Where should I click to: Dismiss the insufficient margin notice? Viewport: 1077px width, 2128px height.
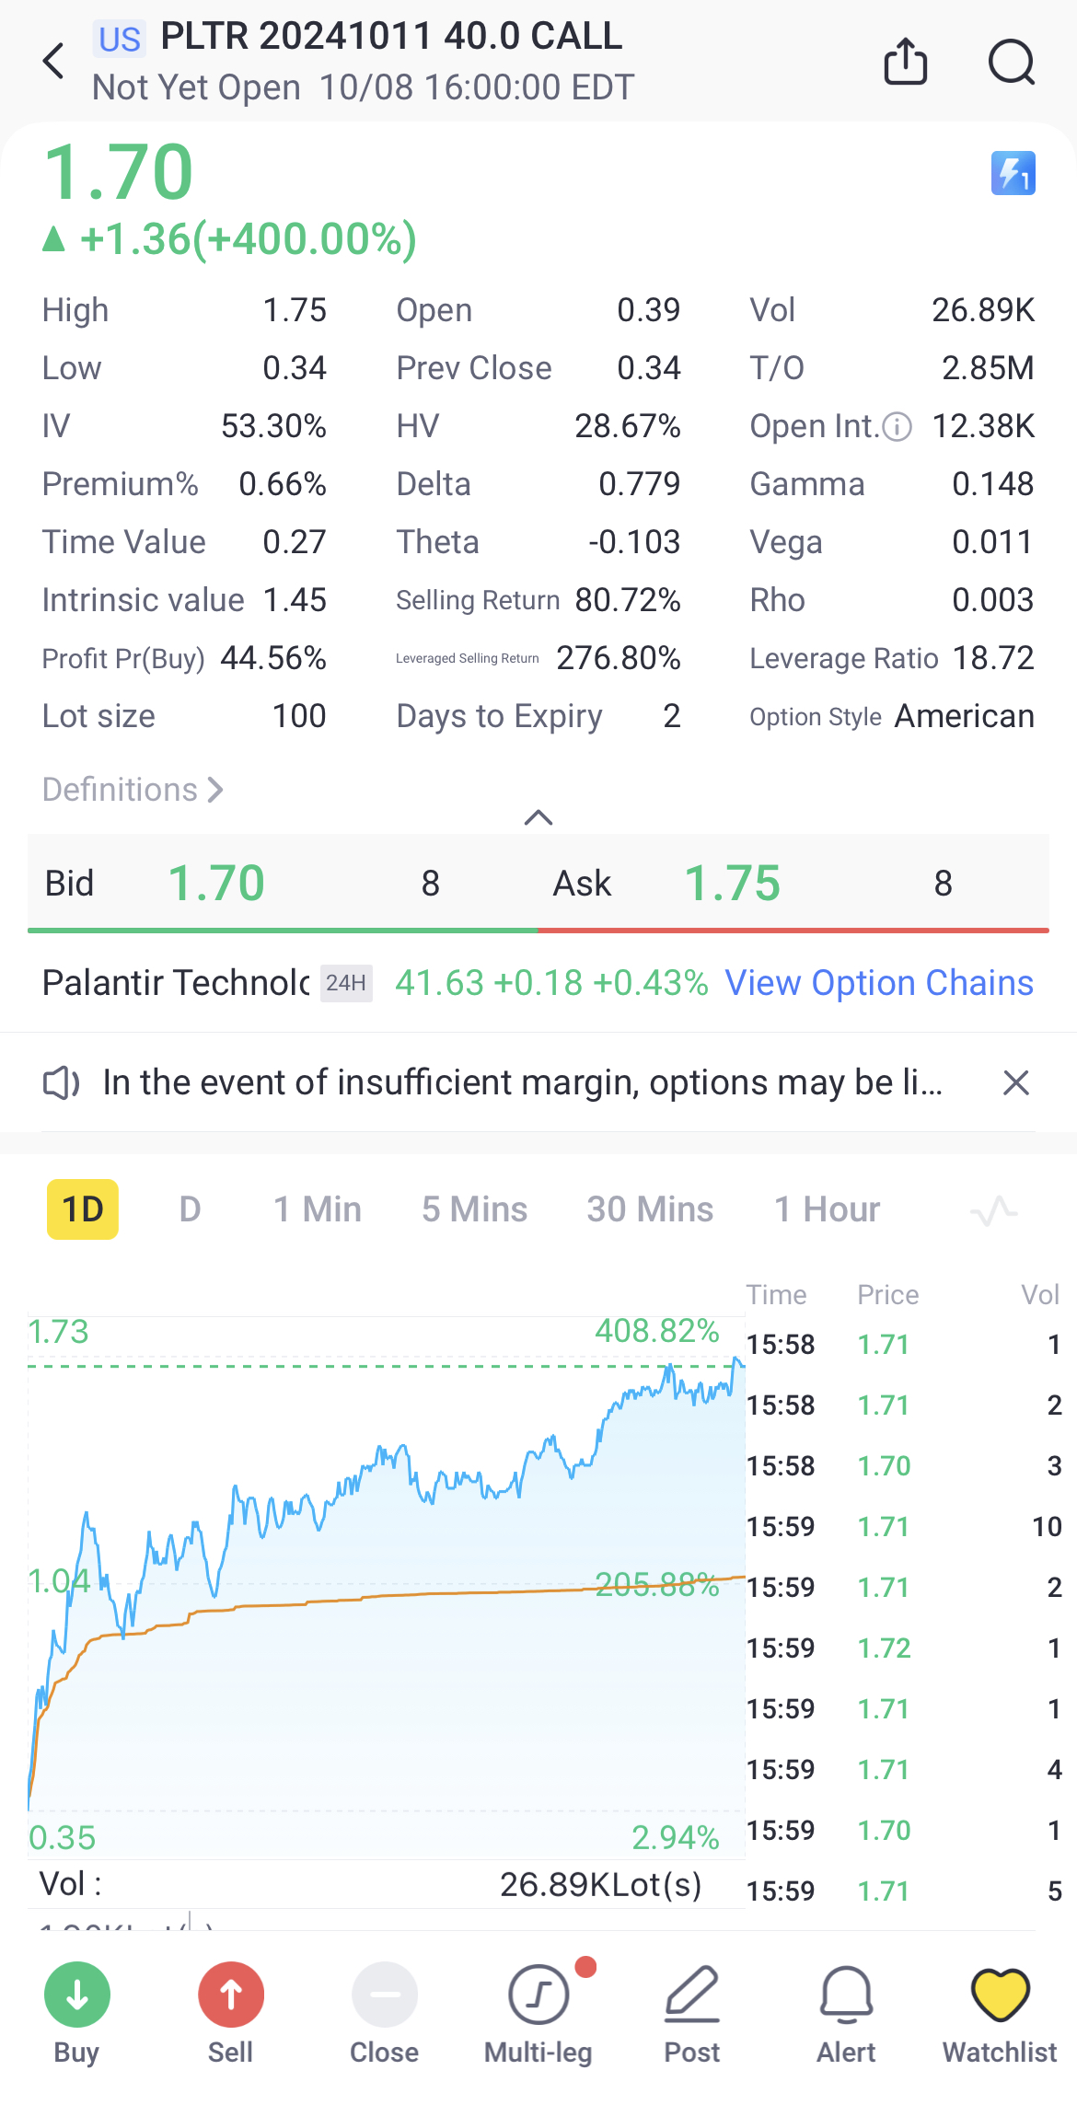(x=1015, y=1082)
